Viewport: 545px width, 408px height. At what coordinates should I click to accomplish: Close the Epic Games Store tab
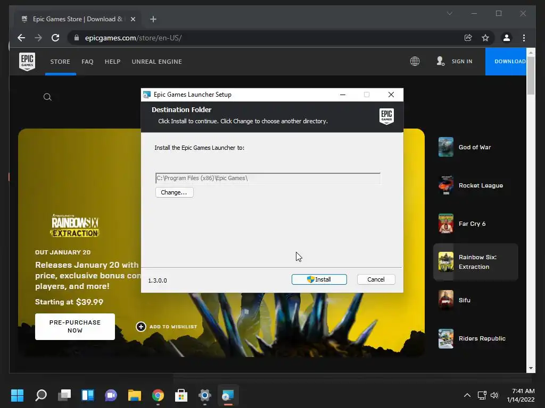pyautogui.click(x=133, y=19)
